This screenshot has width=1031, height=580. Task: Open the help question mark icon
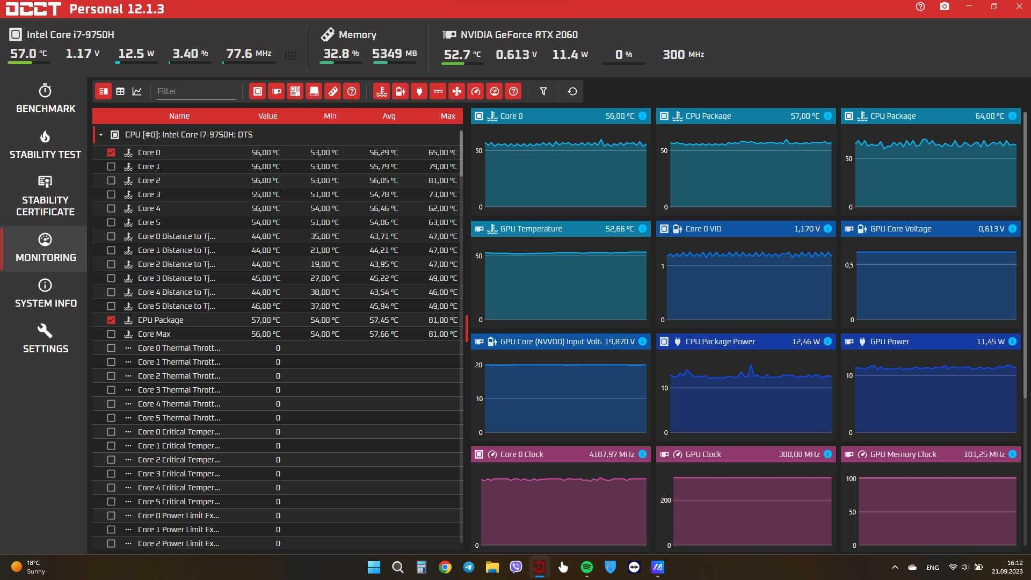pyautogui.click(x=920, y=7)
